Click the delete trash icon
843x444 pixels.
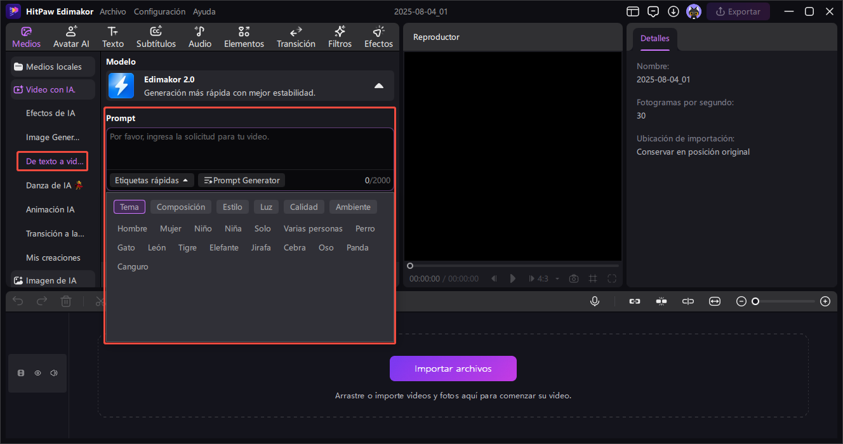[x=66, y=301]
